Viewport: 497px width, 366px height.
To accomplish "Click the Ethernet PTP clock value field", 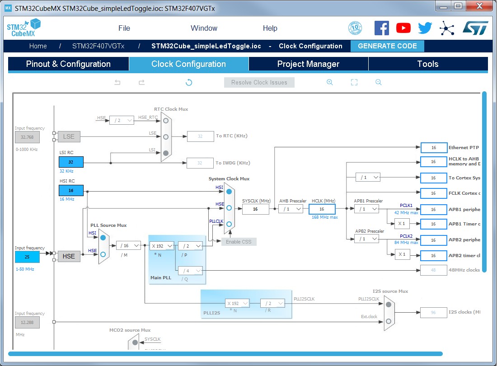I will (434, 148).
